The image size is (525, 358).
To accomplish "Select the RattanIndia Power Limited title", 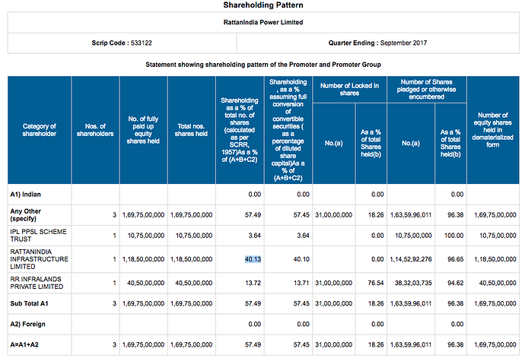I will pos(263,22).
